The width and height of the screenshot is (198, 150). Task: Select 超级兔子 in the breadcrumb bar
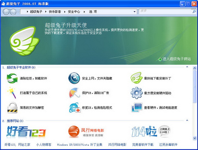pos(36,12)
